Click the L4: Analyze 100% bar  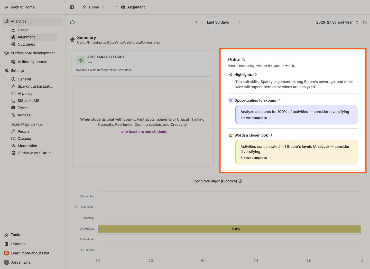(230, 229)
